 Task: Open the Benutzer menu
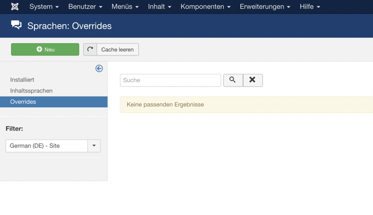[x=85, y=6]
